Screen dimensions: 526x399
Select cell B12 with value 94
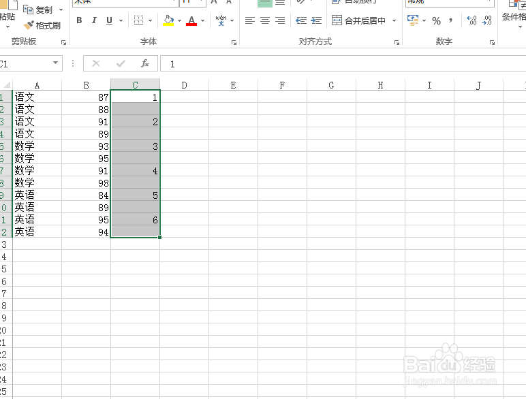[x=87, y=232]
